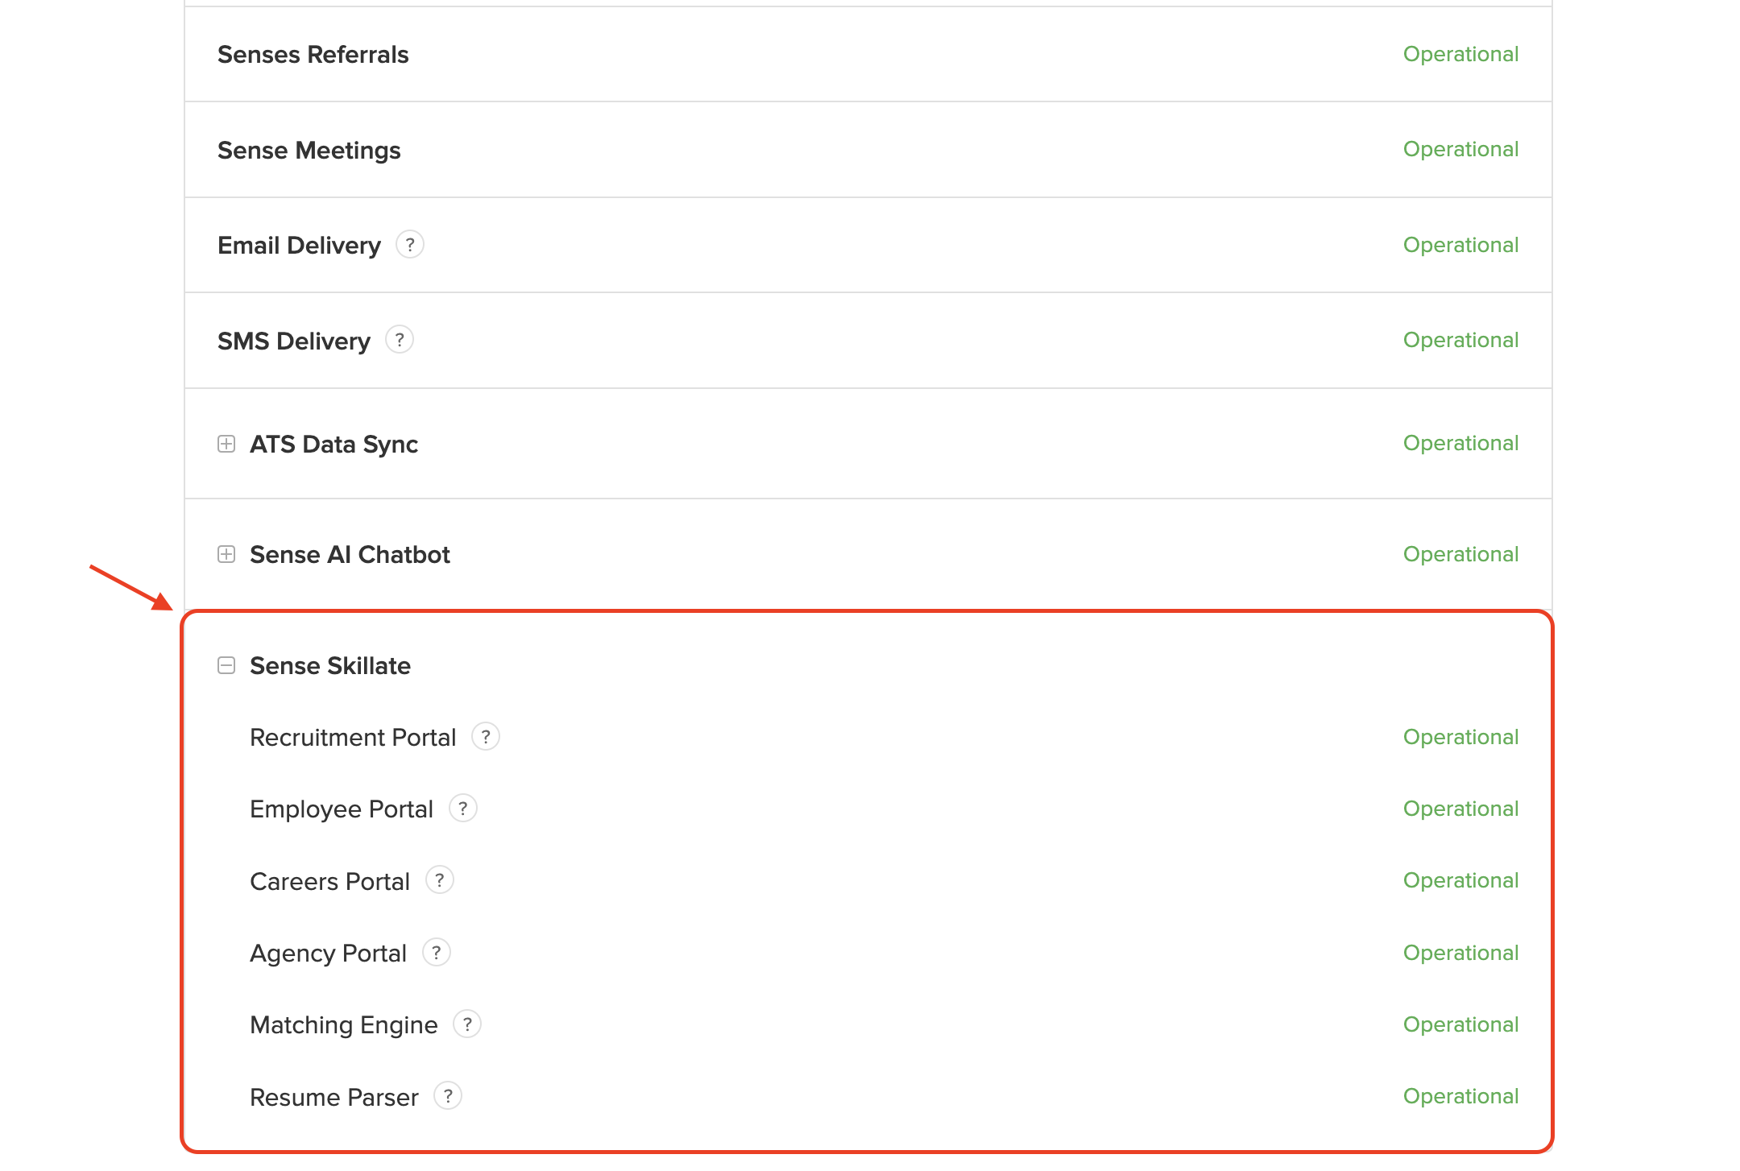Click SMS Delivery Operational status
This screenshot has width=1740, height=1171.
[x=1460, y=340]
